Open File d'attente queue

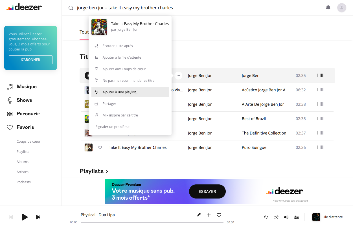tap(333, 217)
